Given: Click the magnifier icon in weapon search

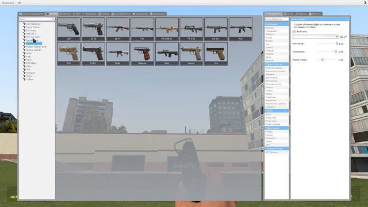Looking at the screenshot, I should click(53, 19).
